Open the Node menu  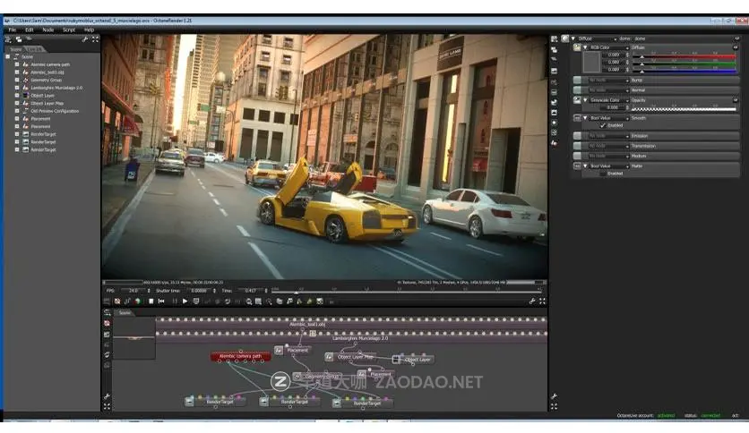48,30
